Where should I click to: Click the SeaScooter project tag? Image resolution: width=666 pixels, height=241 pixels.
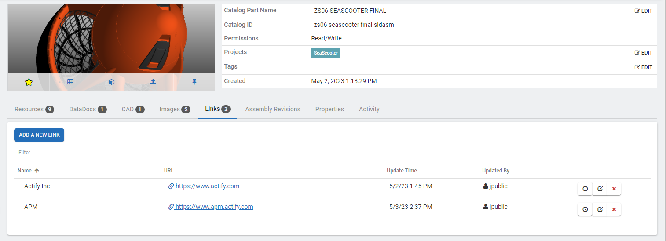(x=326, y=53)
